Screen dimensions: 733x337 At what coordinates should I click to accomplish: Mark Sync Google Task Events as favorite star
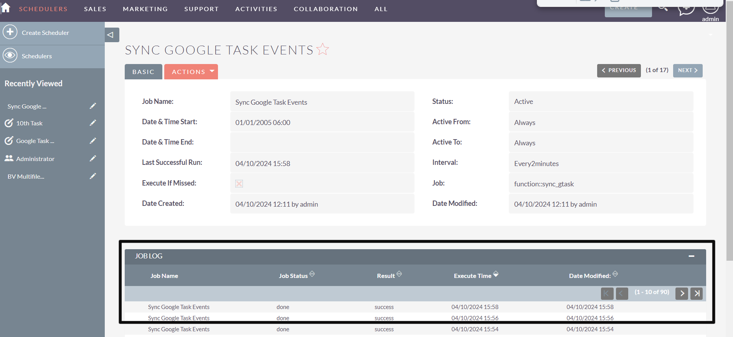click(323, 49)
